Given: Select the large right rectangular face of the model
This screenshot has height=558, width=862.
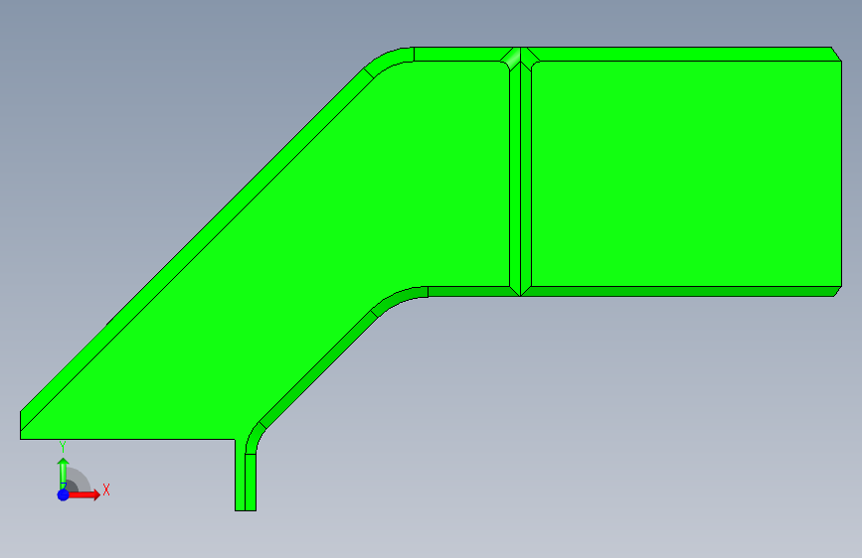Looking at the screenshot, I should coord(686,174).
